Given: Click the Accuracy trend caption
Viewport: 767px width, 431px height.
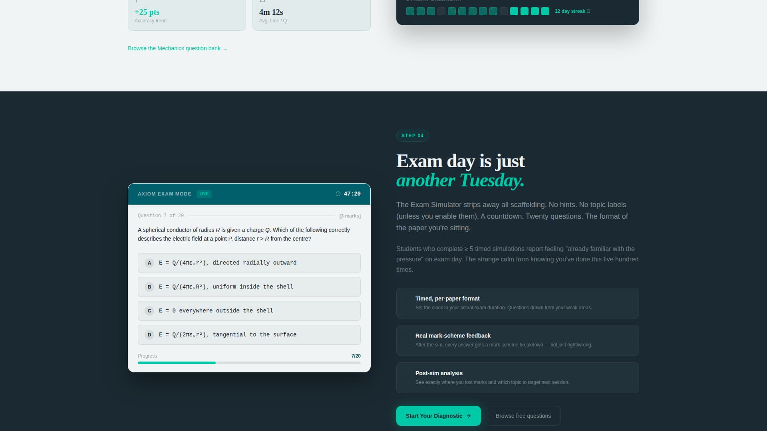Looking at the screenshot, I should 151,21.
